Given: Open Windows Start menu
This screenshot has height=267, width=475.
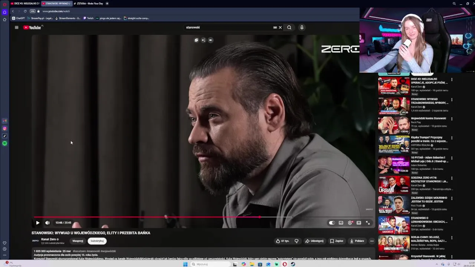Looking at the screenshot, I should tap(185, 264).
